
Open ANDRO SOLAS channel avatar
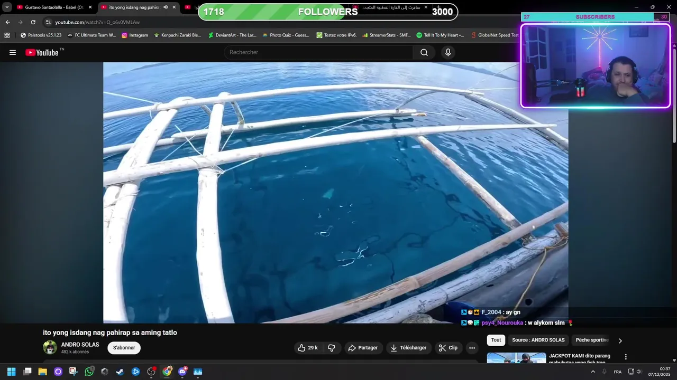[50, 347]
